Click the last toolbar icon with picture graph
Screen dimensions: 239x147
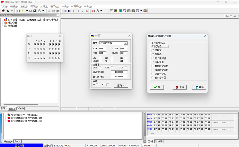point(145,11)
